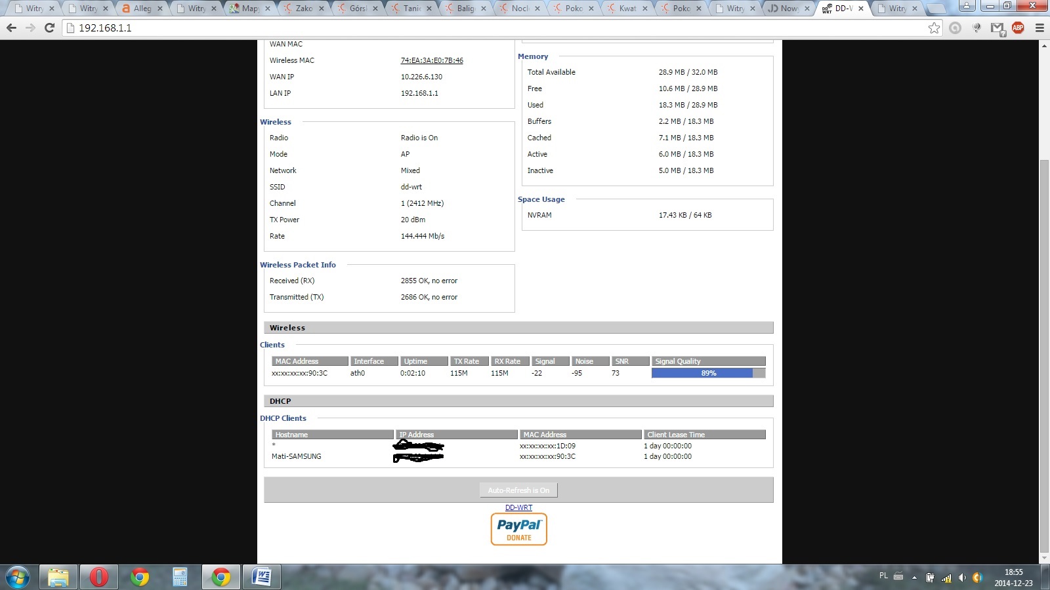Open the Windows Start menu
The height and width of the screenshot is (590, 1050).
[x=18, y=578]
